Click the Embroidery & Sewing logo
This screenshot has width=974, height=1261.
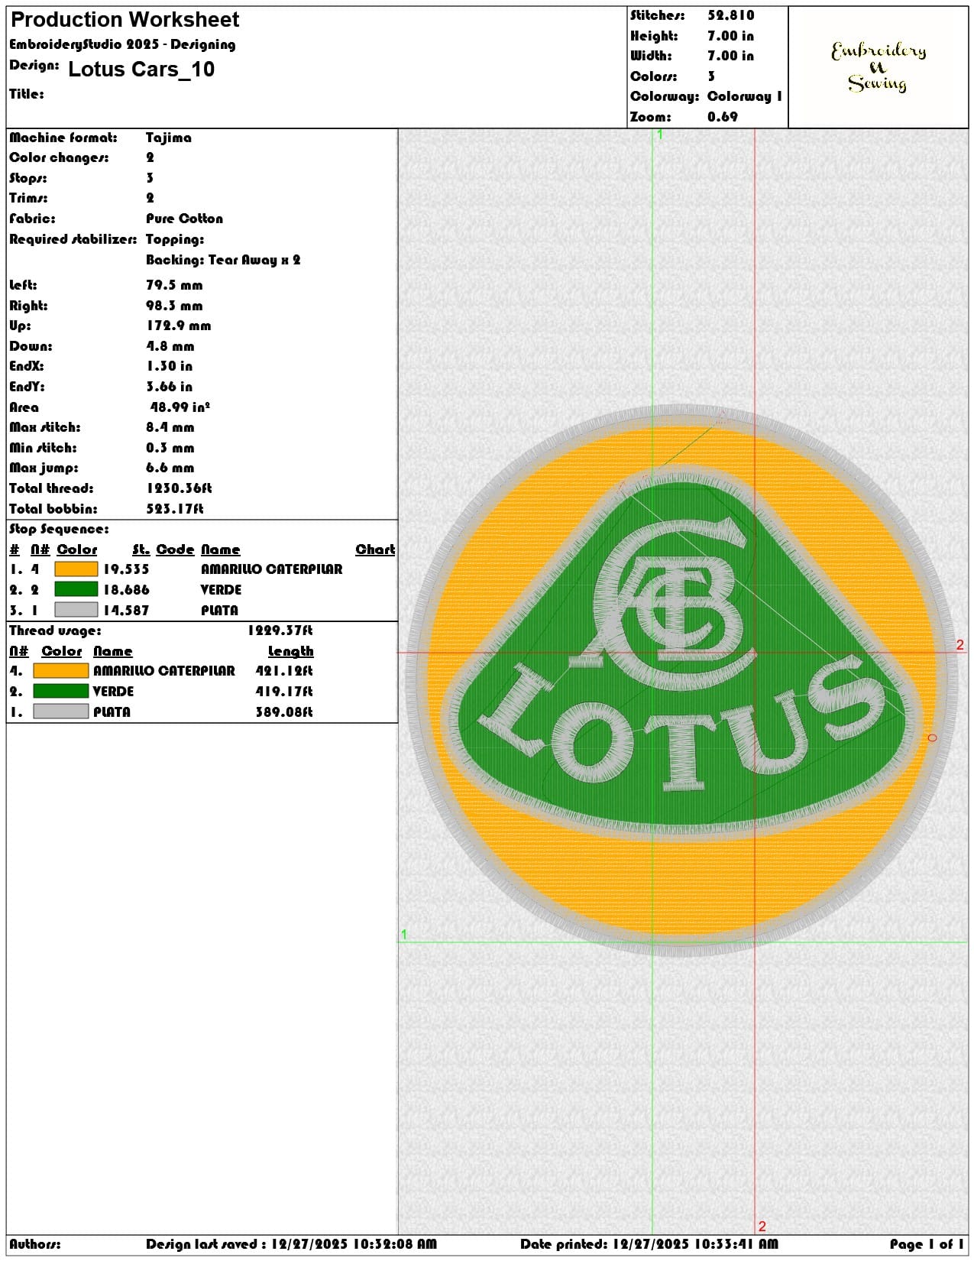pyautogui.click(x=879, y=67)
